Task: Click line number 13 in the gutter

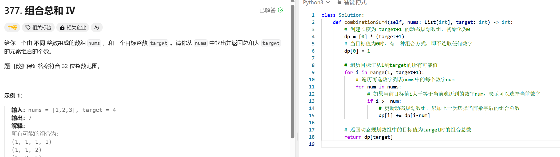Action: (x=311, y=101)
